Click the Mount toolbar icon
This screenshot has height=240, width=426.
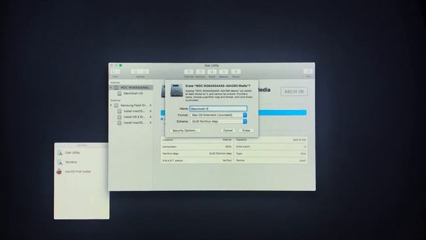[236, 71]
